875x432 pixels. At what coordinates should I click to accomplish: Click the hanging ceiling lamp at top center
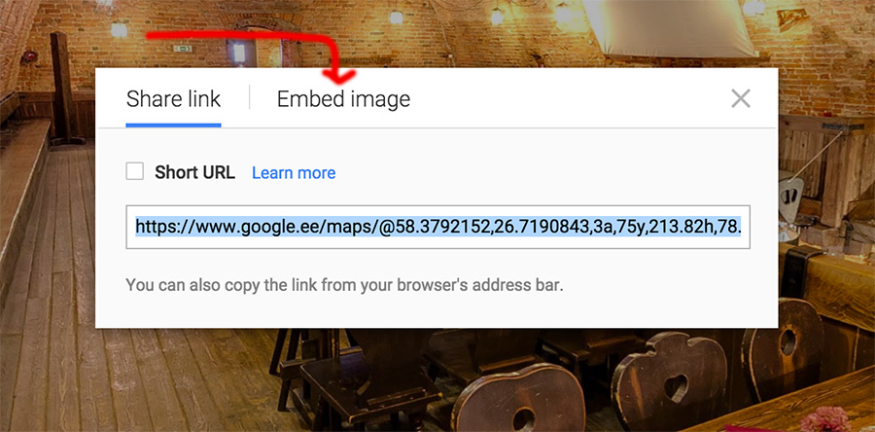tap(396, 17)
